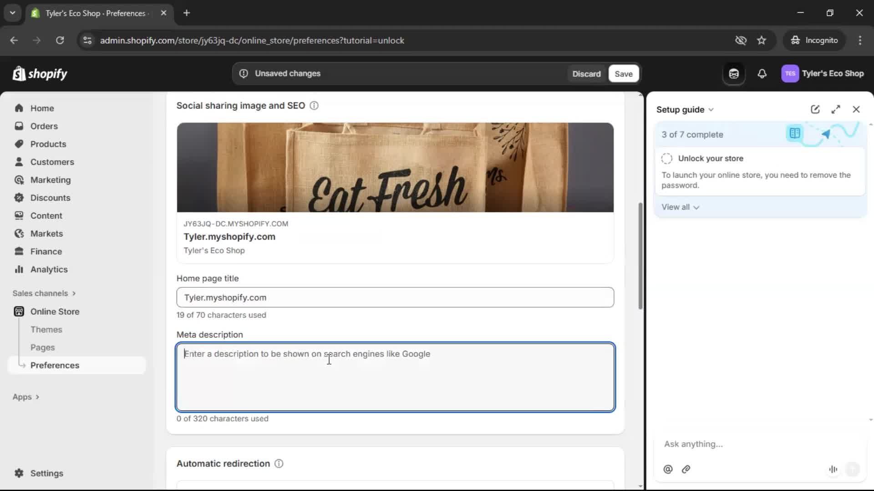Open the Discounts section

(x=50, y=198)
